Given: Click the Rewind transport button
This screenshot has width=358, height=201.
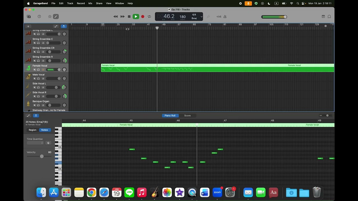Looking at the screenshot, I should (x=116, y=16).
